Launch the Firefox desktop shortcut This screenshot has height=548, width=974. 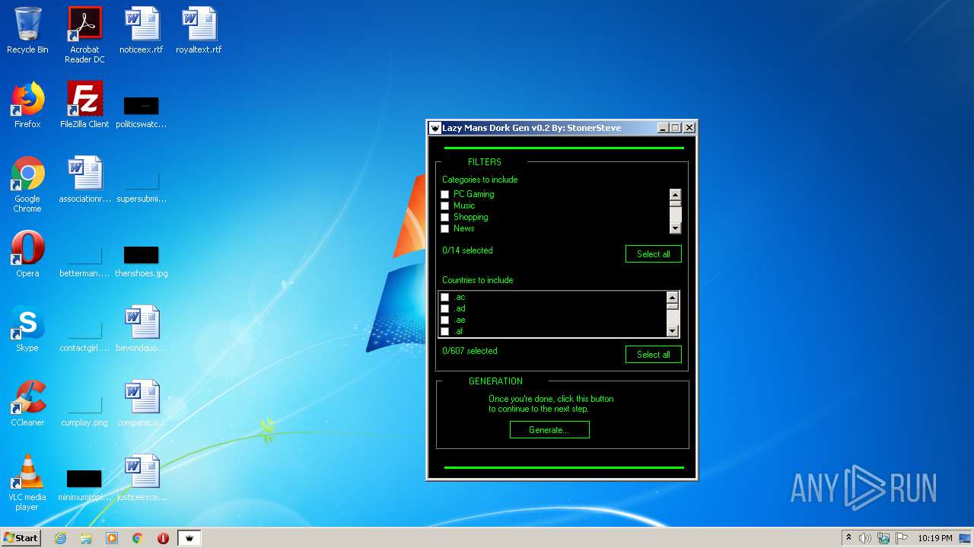[x=27, y=105]
